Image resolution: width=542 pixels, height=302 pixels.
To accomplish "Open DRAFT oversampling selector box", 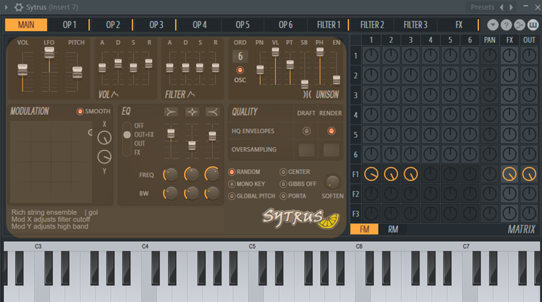I will tap(306, 150).
